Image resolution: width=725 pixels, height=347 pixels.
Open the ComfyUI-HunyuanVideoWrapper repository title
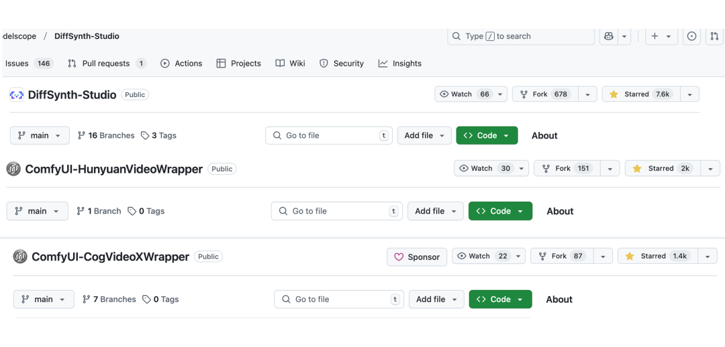(x=113, y=169)
